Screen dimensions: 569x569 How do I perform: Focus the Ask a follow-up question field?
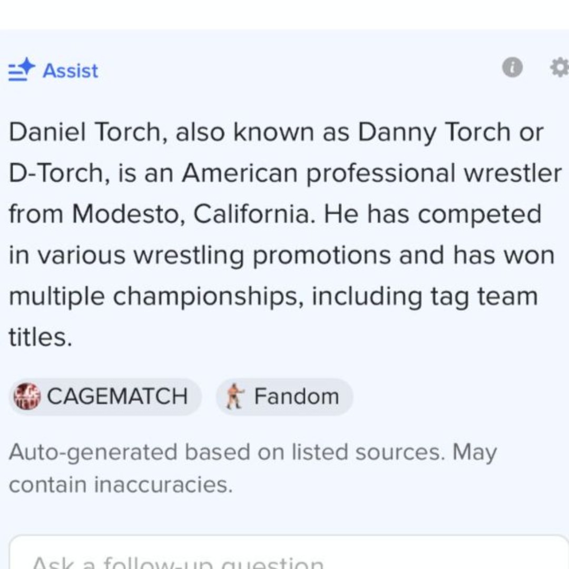[289, 552]
